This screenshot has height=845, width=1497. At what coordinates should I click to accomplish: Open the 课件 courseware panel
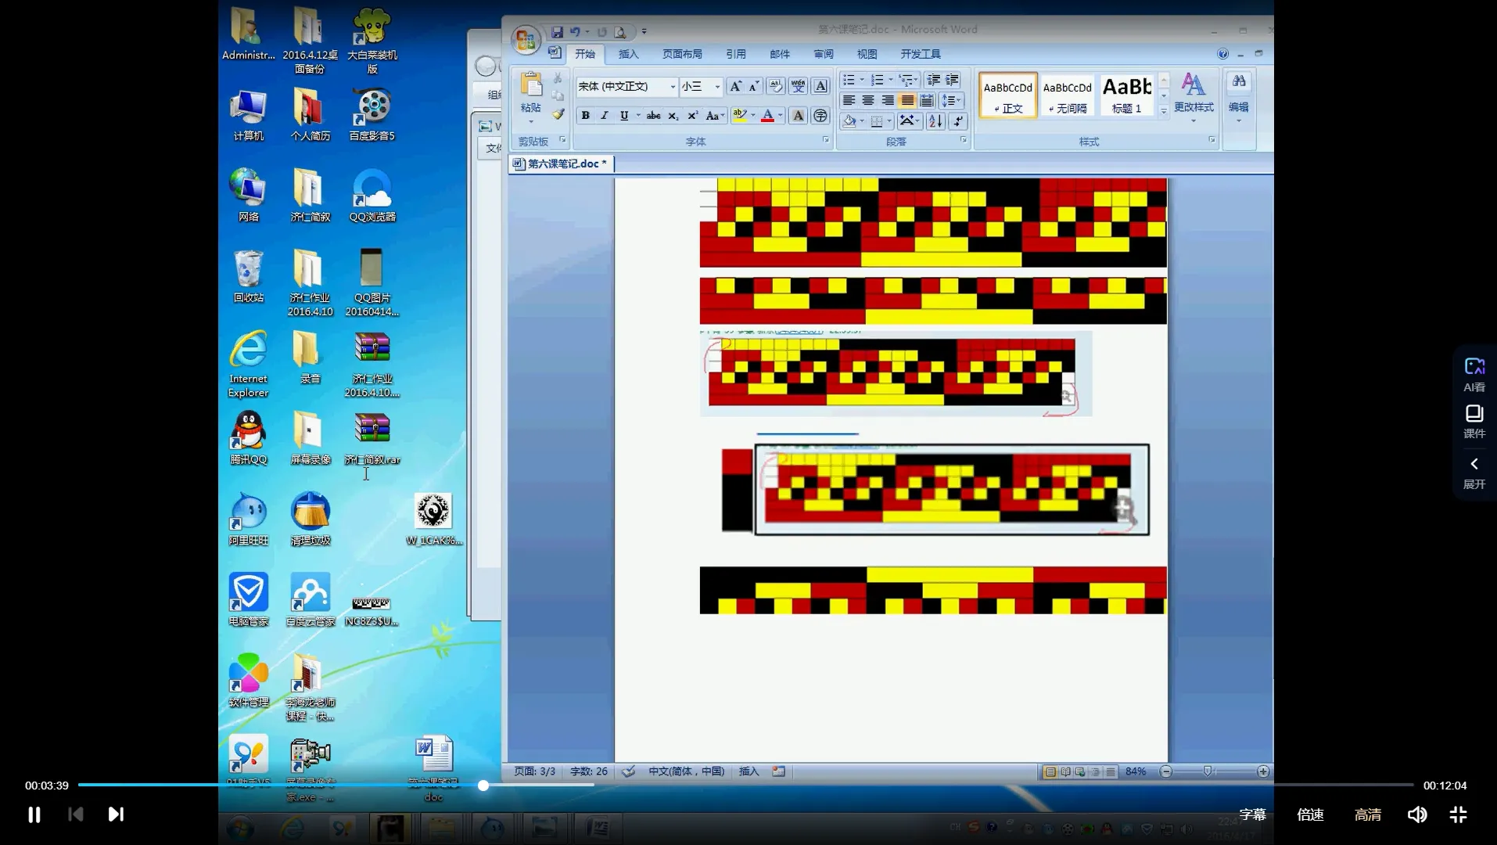(1474, 421)
